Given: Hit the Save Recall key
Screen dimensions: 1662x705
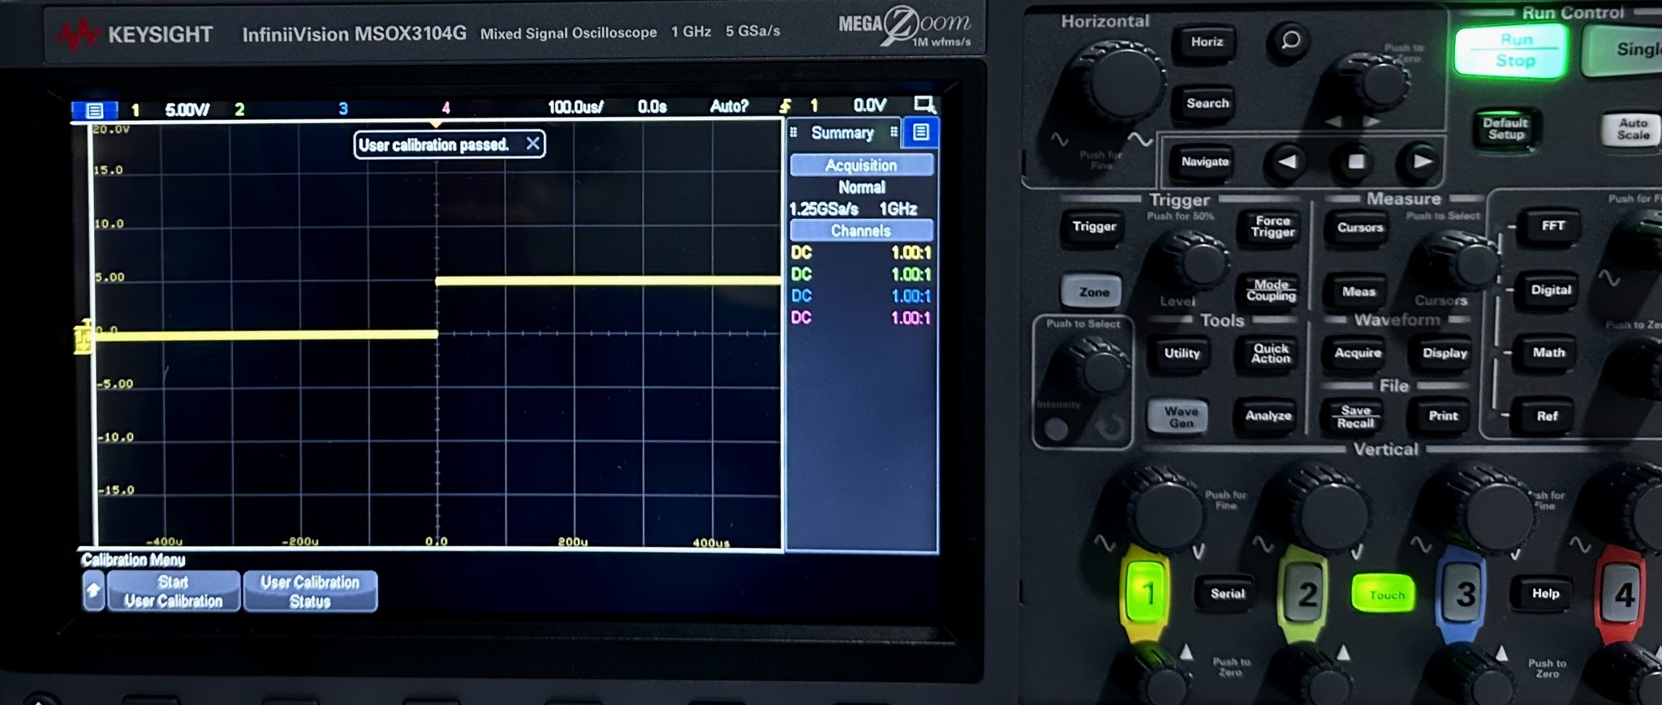Looking at the screenshot, I should (x=1355, y=416).
